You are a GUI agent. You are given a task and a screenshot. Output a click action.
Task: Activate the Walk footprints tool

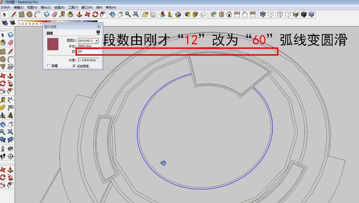(x=3, y=157)
